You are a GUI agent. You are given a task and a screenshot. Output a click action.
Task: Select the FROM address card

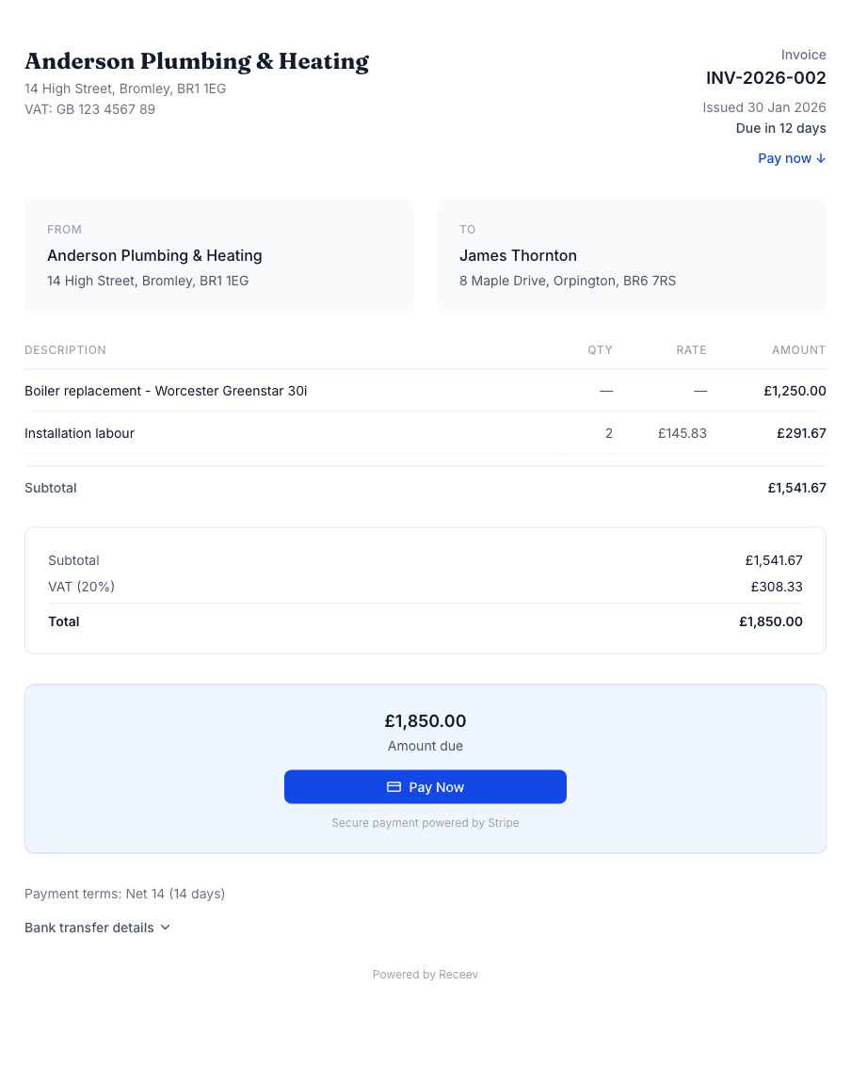[x=218, y=255]
